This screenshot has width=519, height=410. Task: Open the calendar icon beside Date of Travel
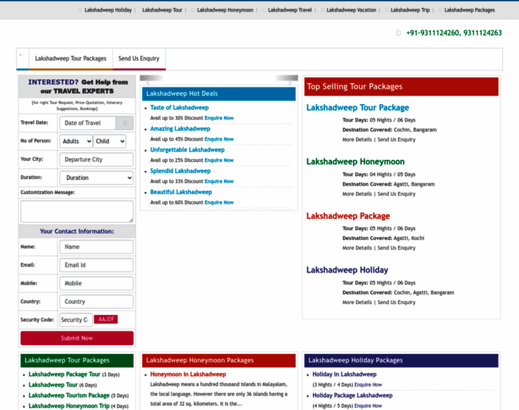124,123
